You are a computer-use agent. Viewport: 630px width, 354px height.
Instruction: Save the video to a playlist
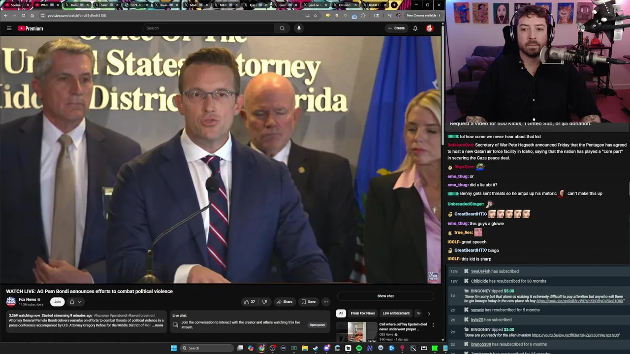coord(309,302)
